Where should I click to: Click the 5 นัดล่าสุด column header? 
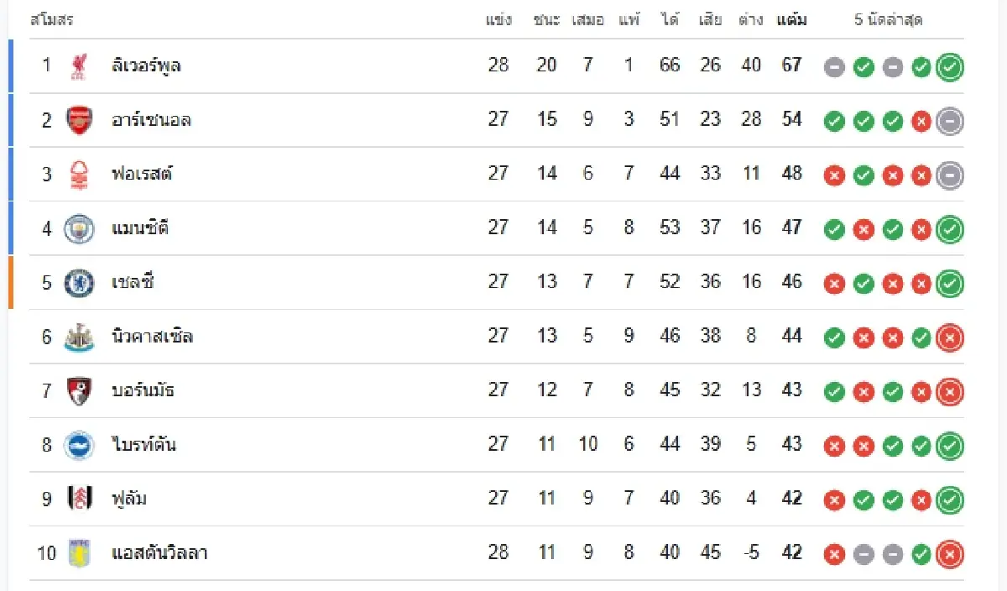point(889,20)
